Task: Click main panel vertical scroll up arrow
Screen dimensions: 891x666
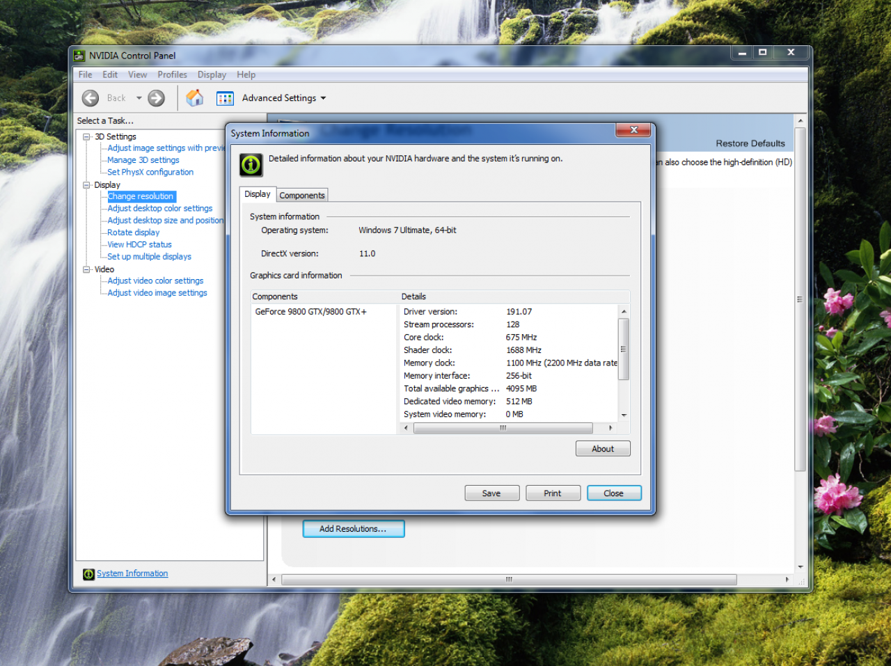Action: click(801, 120)
